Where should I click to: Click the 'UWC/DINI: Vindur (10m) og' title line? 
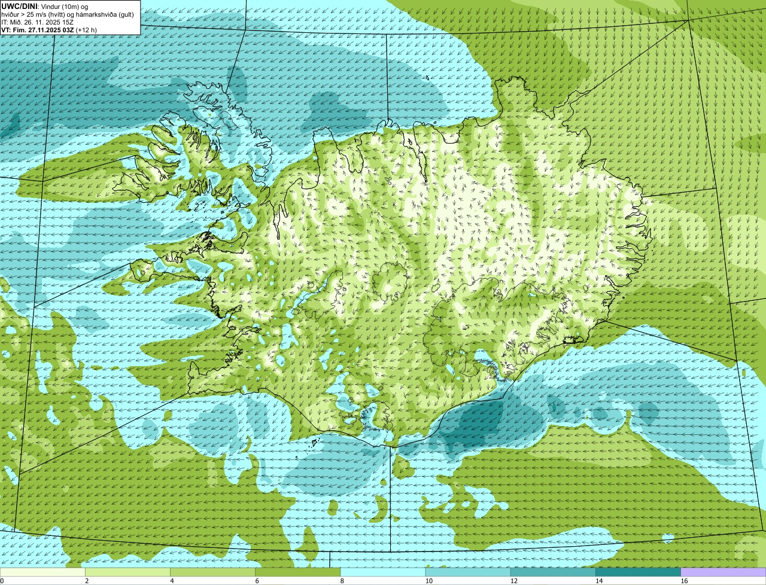pos(45,5)
